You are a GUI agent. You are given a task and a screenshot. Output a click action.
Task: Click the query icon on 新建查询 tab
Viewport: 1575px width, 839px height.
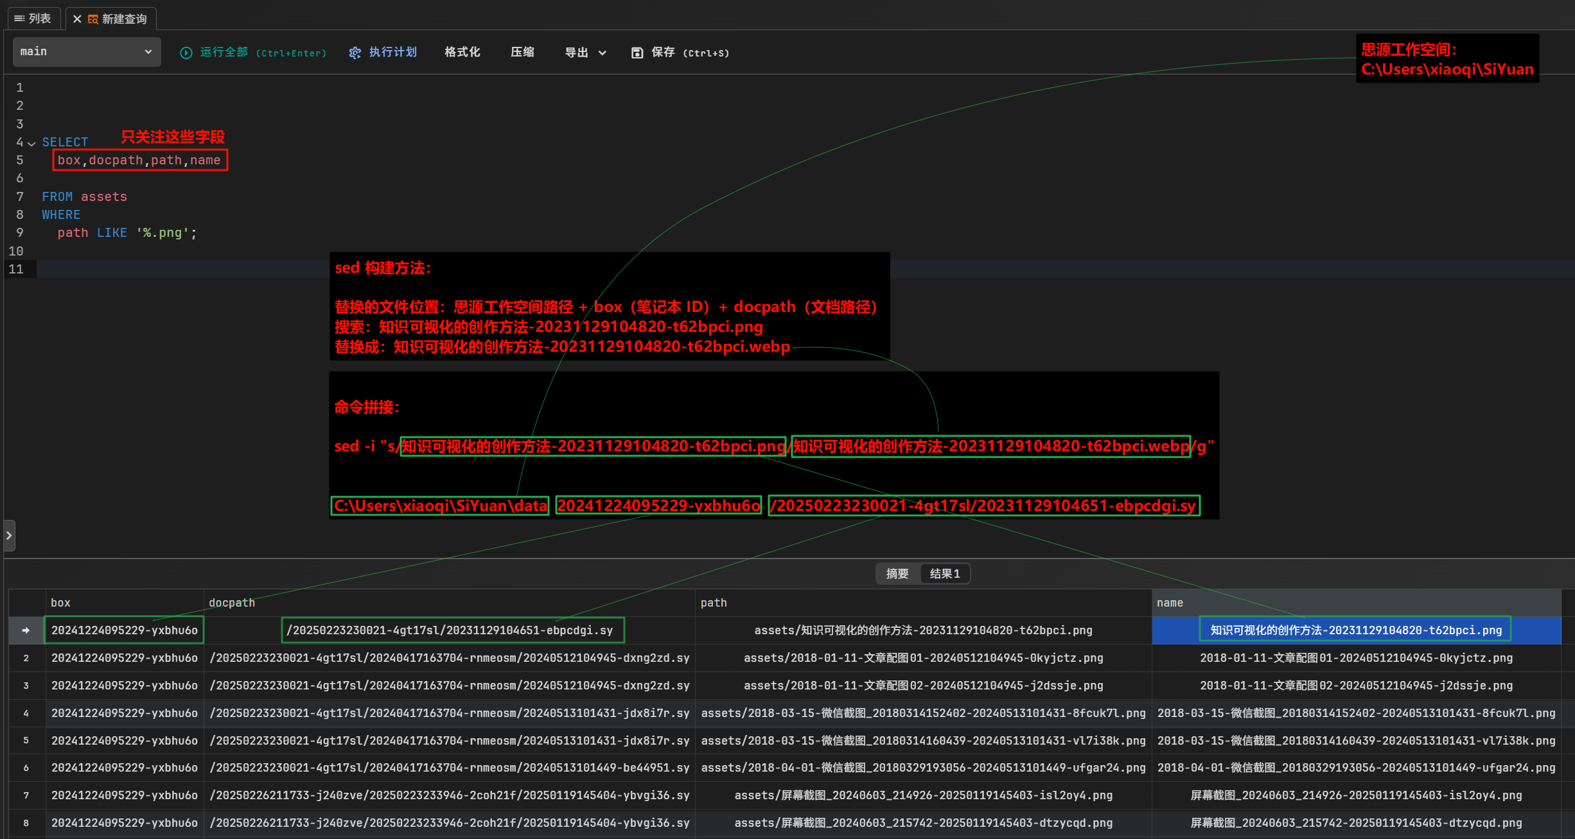[93, 19]
